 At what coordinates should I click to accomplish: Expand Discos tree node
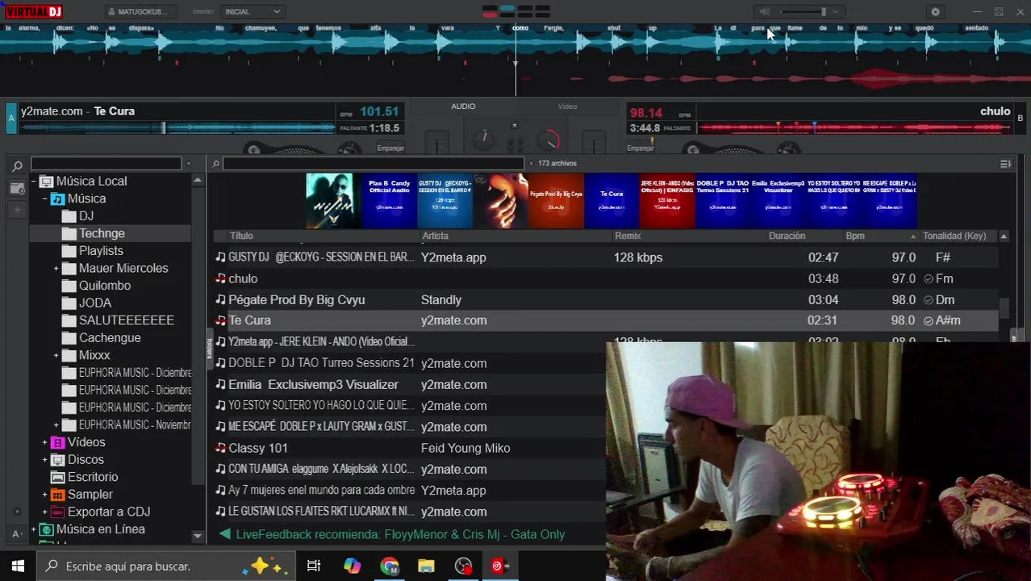click(x=45, y=460)
